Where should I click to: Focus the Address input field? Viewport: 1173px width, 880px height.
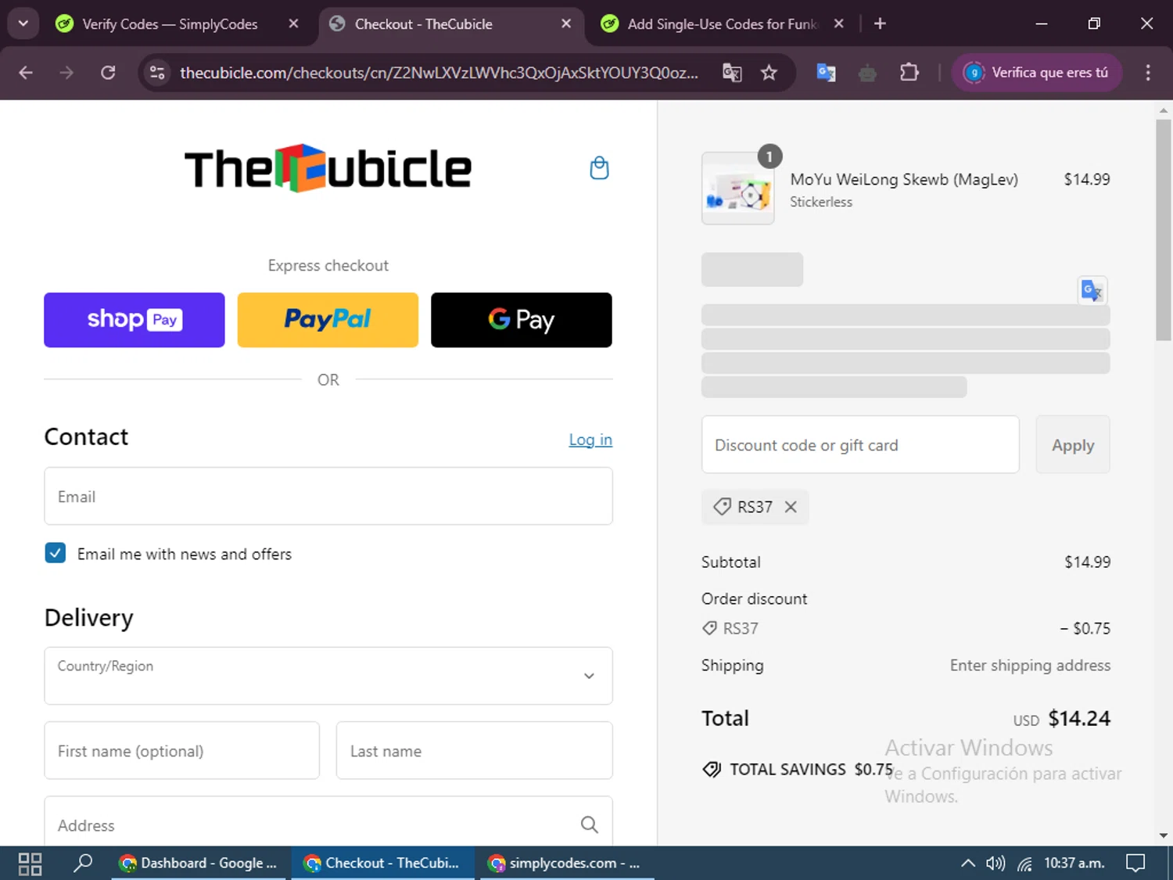point(328,821)
